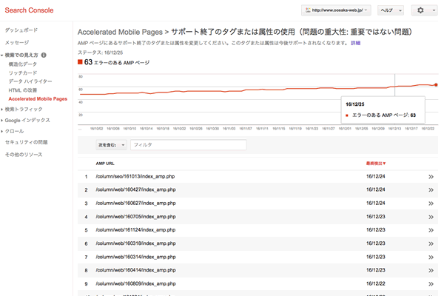The height and width of the screenshot is (296, 444).
Task: Open details arrow for /column/seo/161013/index_amp.php
Action: point(431,177)
